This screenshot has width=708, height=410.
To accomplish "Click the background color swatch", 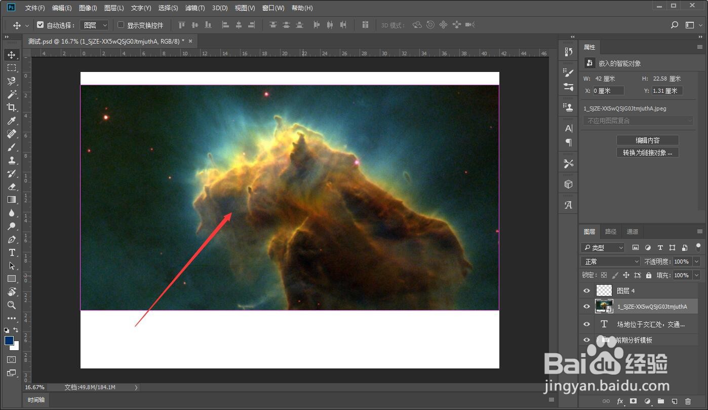I will click(15, 347).
